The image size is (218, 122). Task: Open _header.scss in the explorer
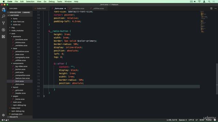click(20, 93)
